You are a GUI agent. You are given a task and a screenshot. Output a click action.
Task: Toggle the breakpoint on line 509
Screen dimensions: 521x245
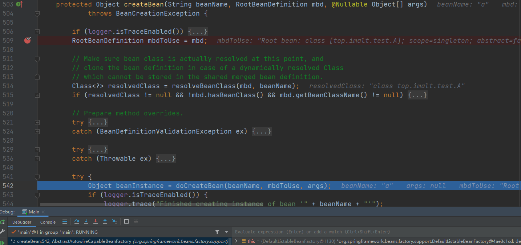click(28, 41)
